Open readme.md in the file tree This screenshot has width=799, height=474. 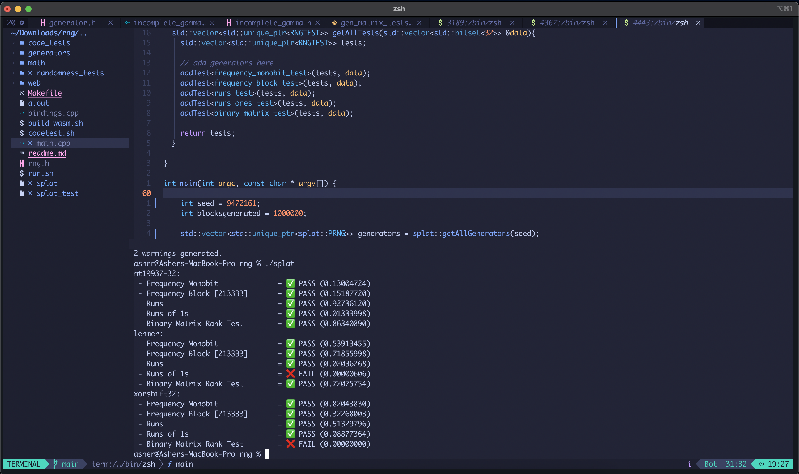(47, 153)
